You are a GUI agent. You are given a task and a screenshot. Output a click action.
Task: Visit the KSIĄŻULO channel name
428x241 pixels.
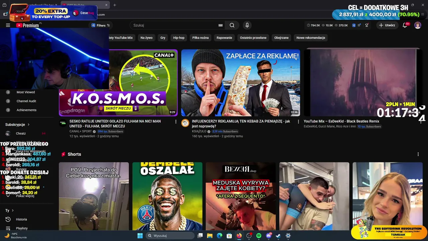coord(199,132)
